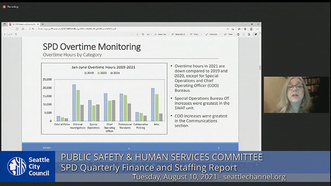Image resolution: width=331 pixels, height=186 pixels.
Task: Open the extensions icon in browser toolbar
Action: [239, 29]
